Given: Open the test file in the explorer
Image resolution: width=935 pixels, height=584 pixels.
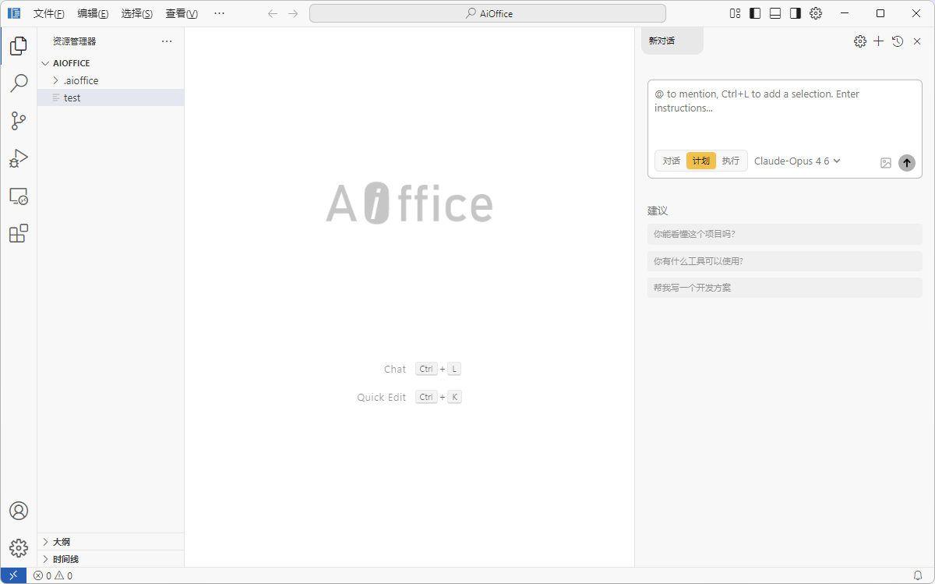Looking at the screenshot, I should point(72,97).
